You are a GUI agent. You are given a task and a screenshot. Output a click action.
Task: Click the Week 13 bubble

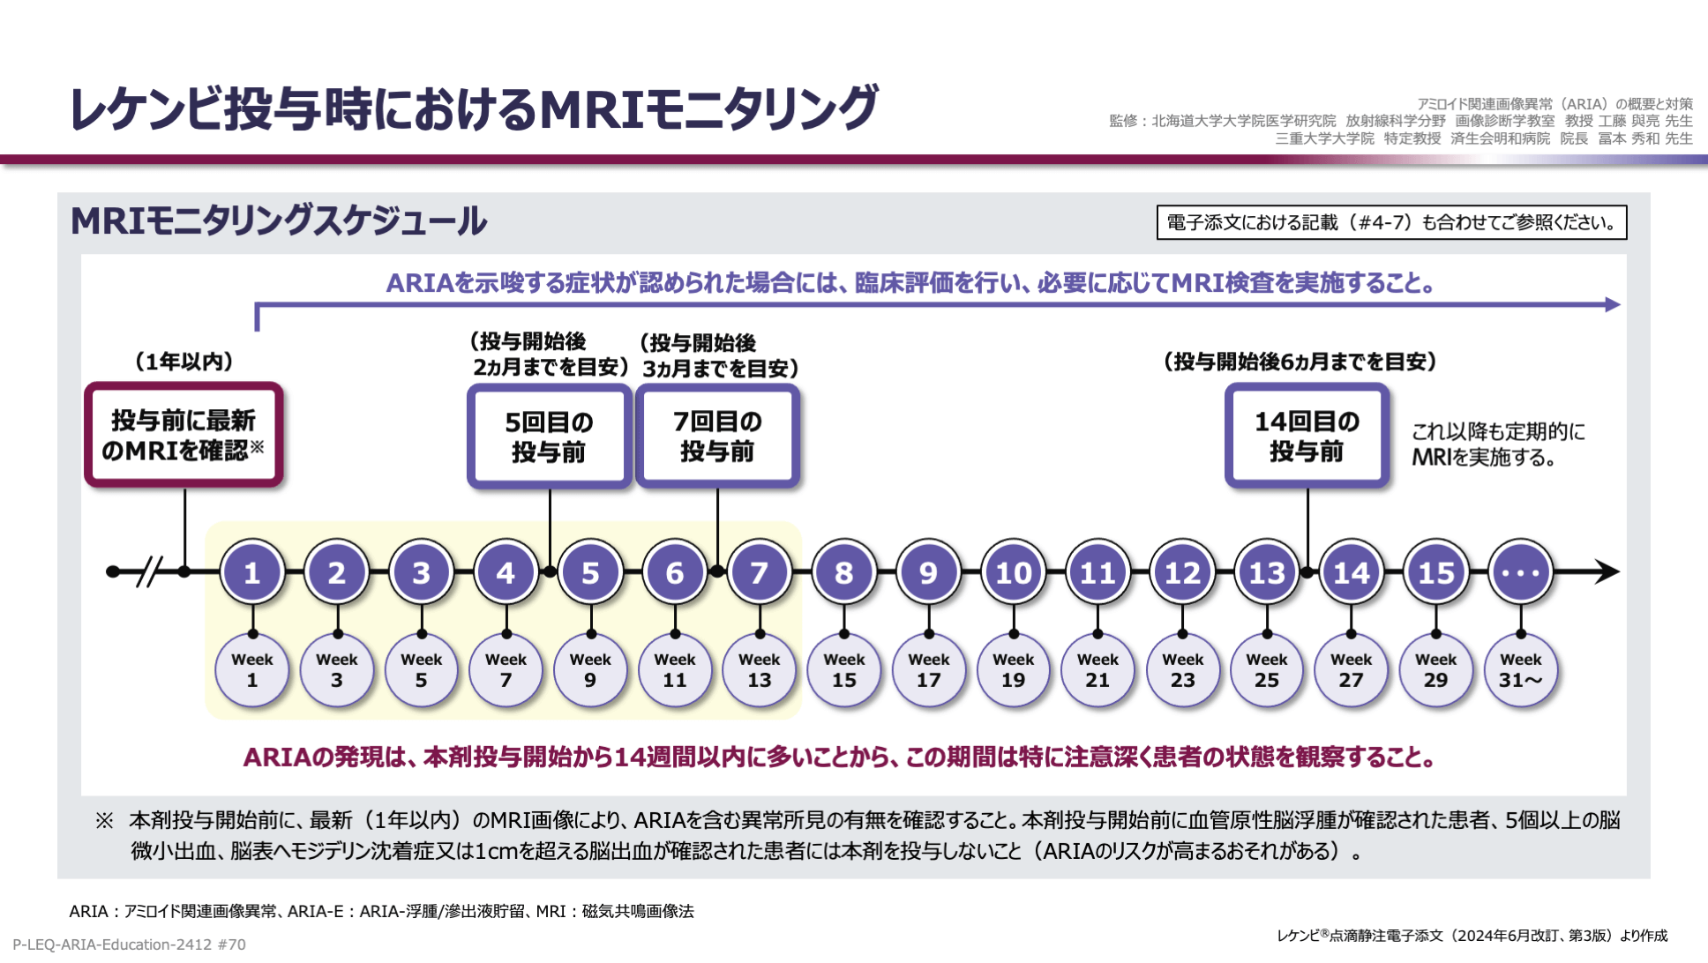[x=759, y=670]
